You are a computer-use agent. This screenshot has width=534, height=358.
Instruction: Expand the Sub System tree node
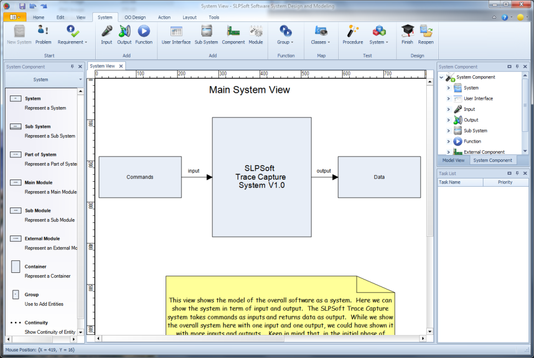449,131
